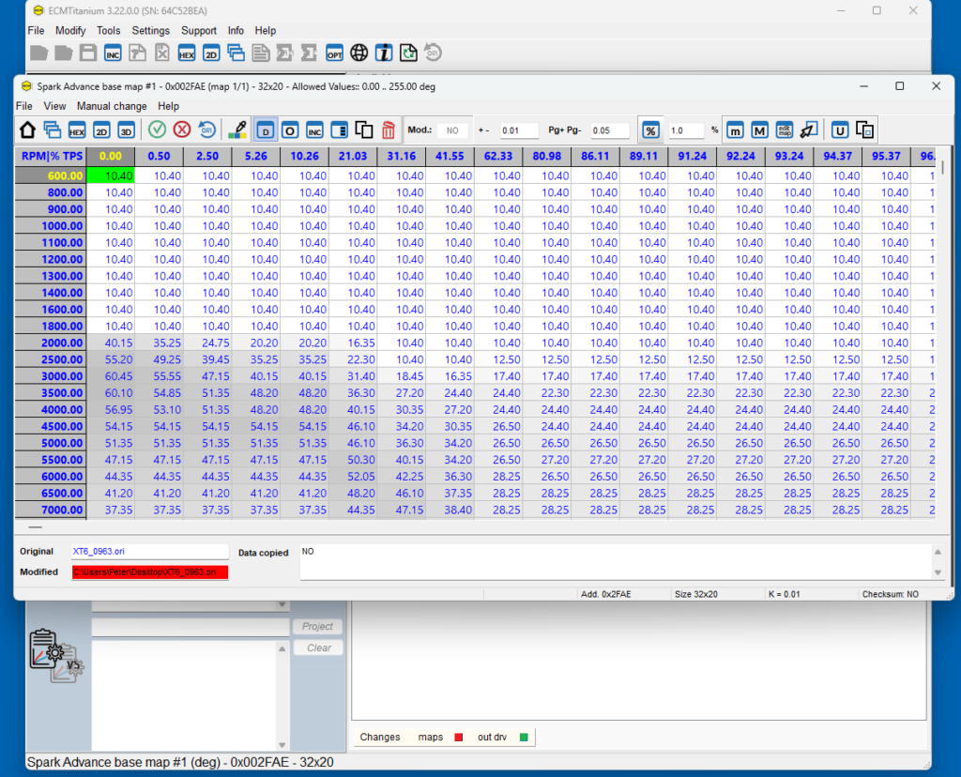Click the Pg+ Pg- field showing 0.05
Screen dimensions: 961x777
pyautogui.click(x=609, y=130)
